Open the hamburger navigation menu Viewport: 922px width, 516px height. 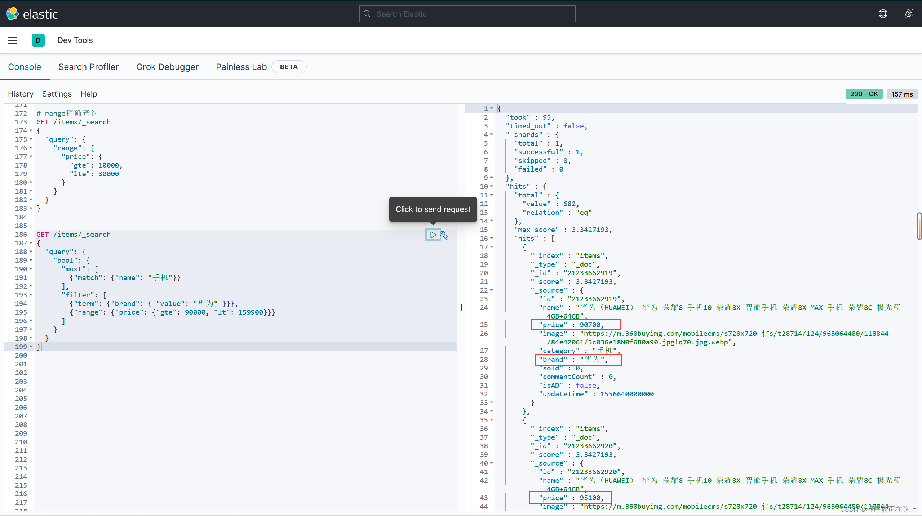[12, 40]
